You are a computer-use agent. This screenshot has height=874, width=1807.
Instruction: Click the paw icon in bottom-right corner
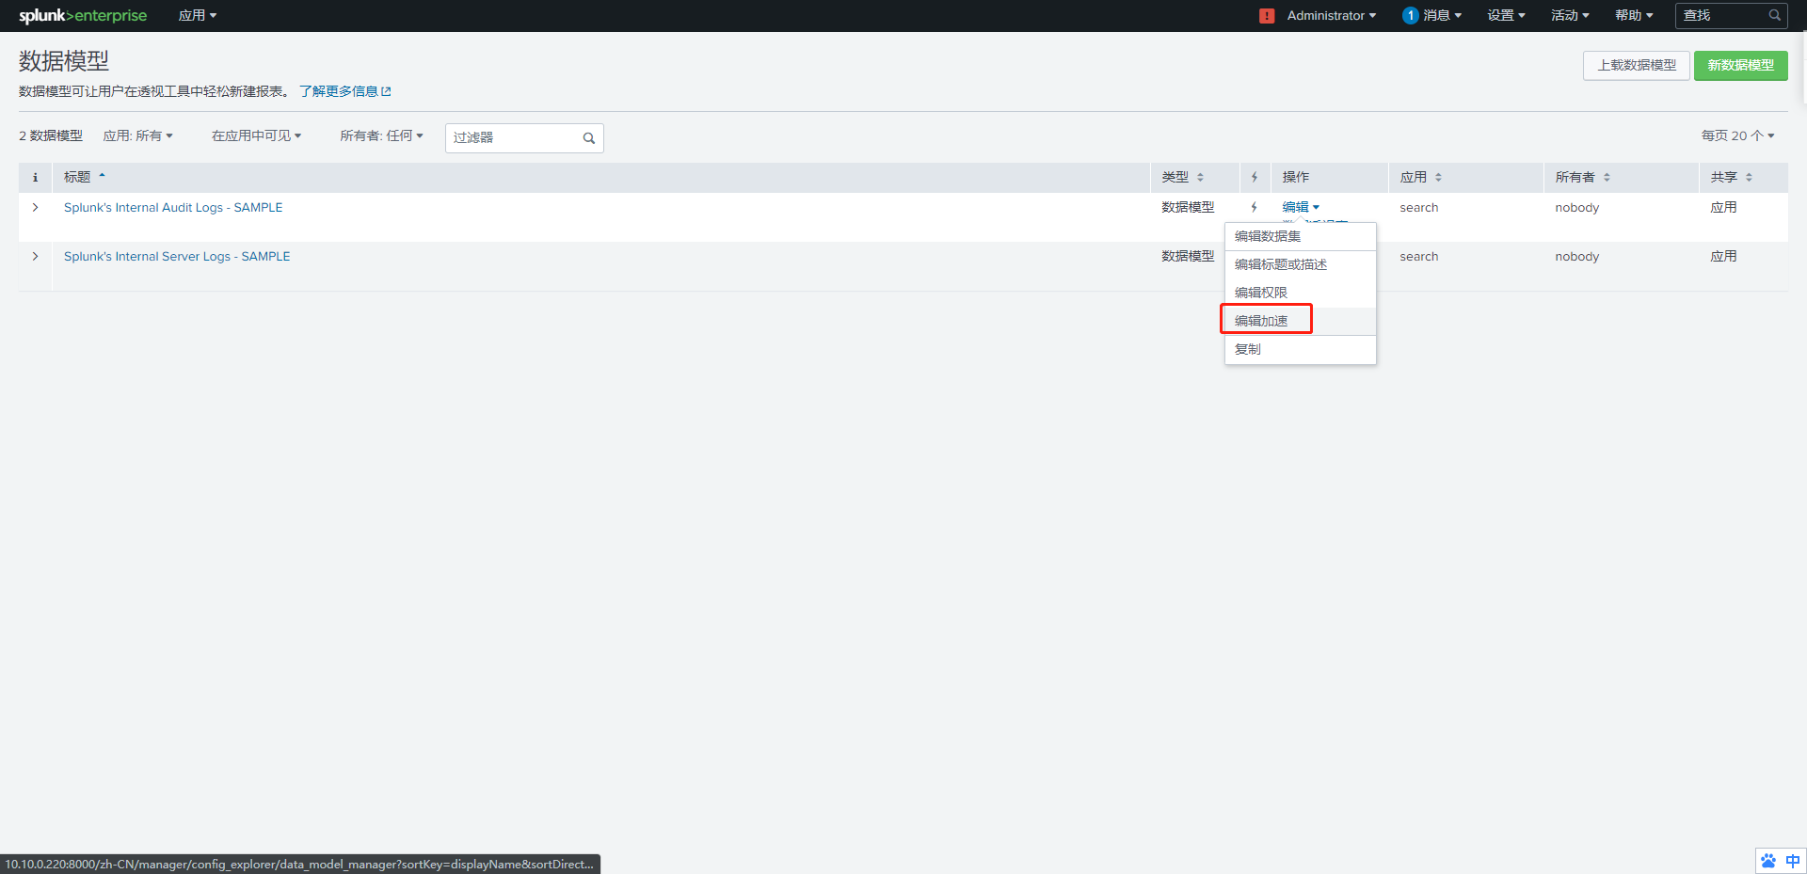coord(1768,861)
